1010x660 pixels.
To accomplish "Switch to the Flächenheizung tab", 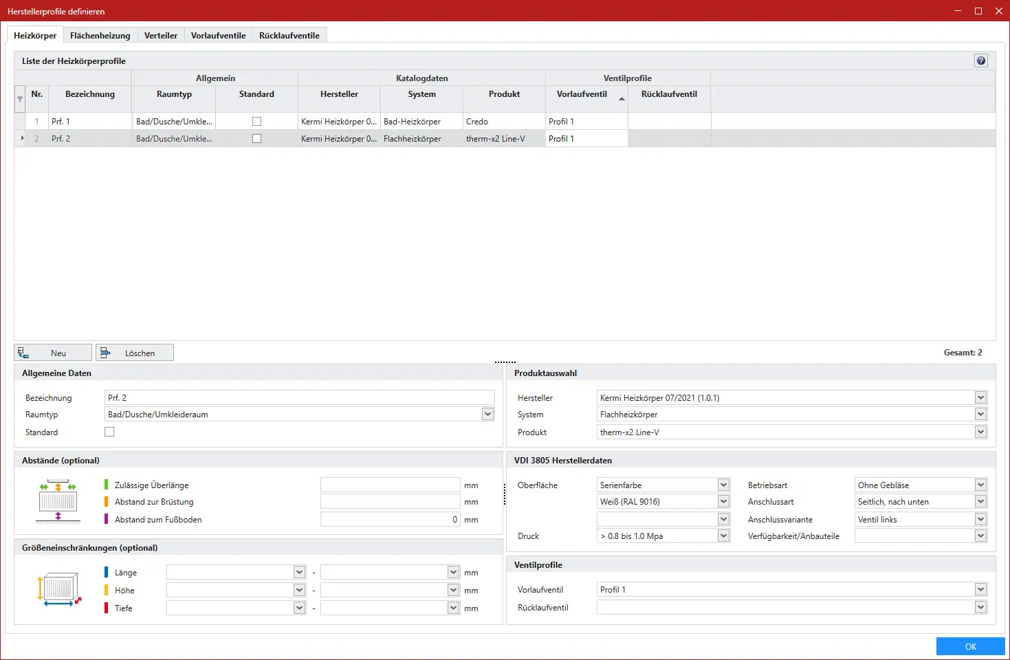I will 100,35.
